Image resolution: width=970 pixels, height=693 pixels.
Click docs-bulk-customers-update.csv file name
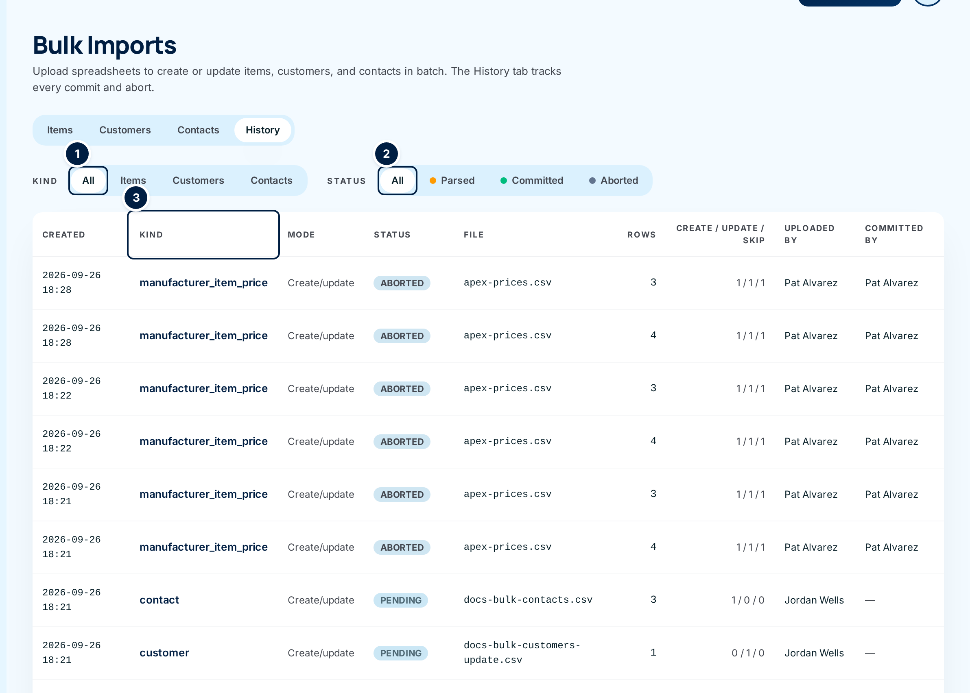click(x=522, y=652)
